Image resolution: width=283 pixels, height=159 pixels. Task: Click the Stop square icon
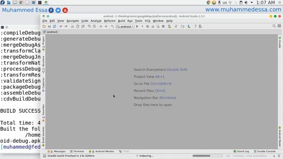(x=163, y=26)
